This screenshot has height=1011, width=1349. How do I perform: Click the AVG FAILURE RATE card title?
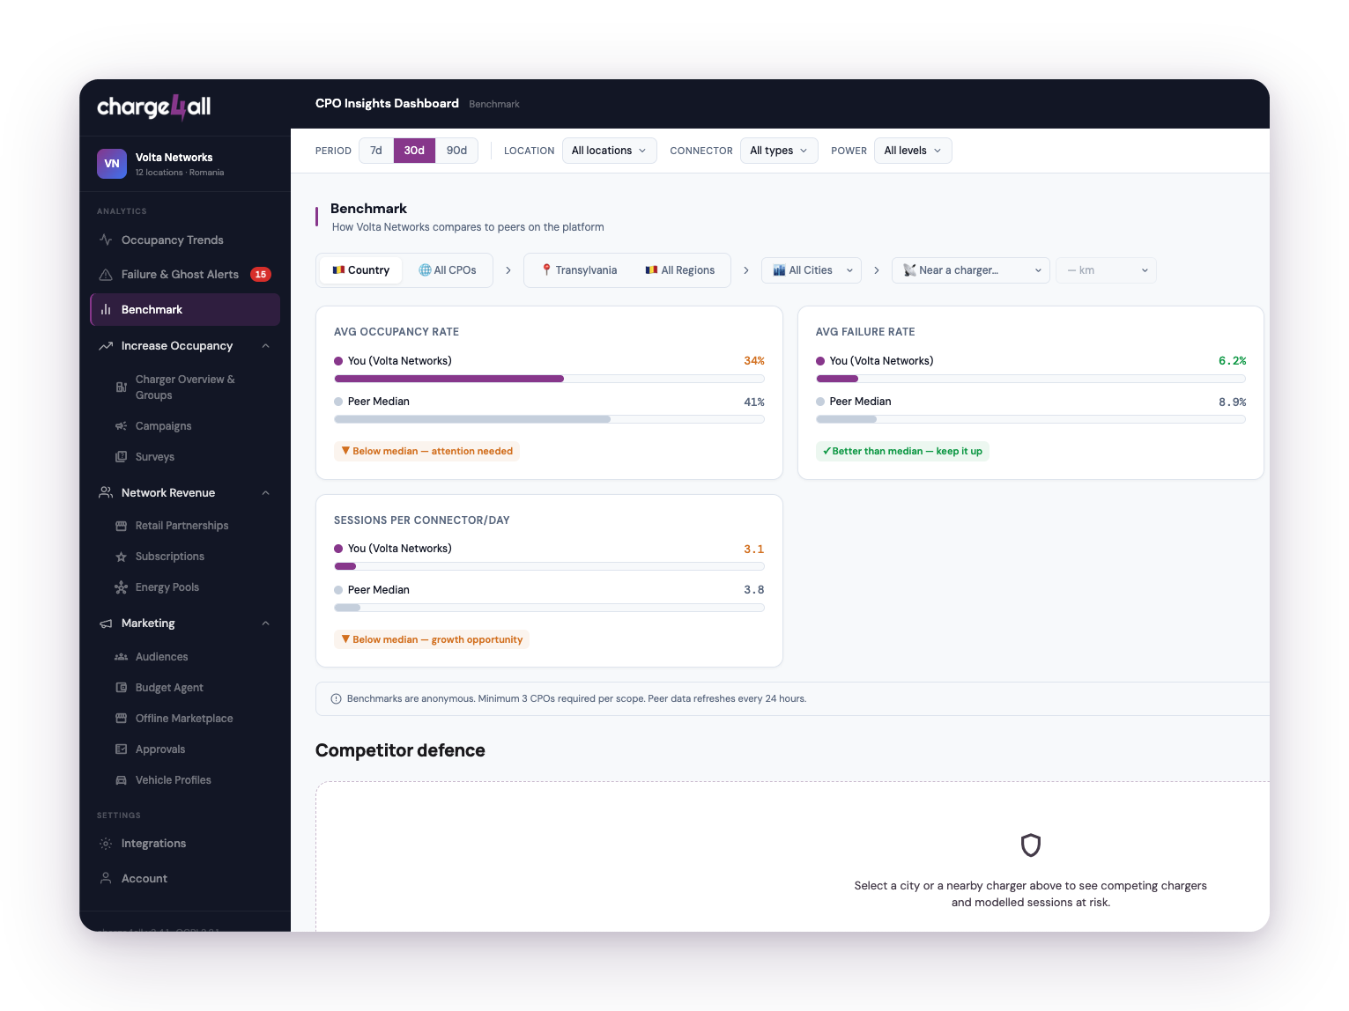pos(865,332)
